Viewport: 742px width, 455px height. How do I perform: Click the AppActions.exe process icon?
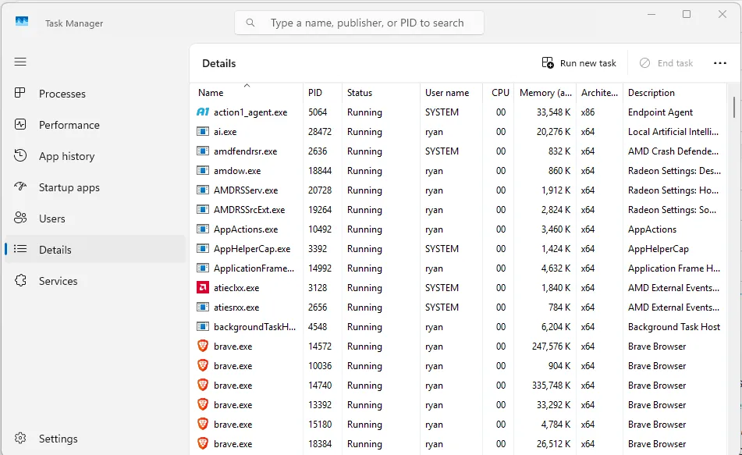203,229
